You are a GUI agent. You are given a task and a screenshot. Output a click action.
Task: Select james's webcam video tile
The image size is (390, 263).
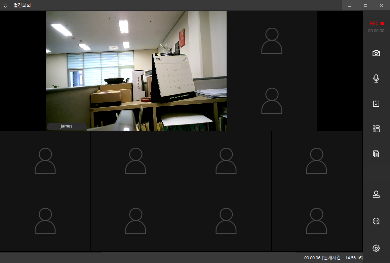click(x=136, y=71)
